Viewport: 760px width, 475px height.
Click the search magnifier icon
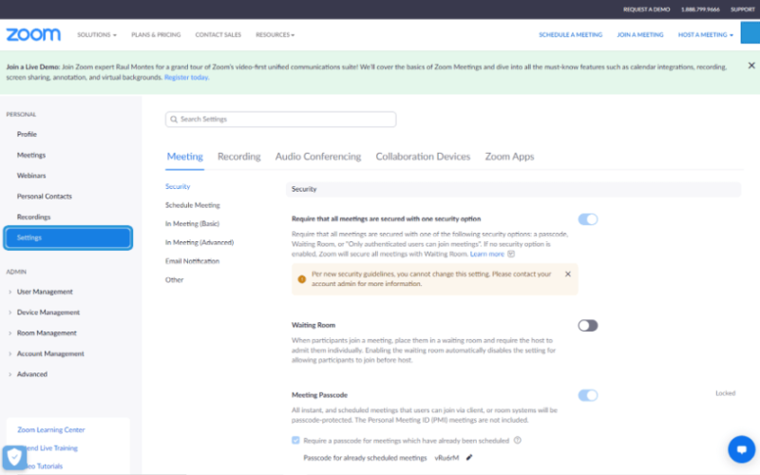point(174,120)
